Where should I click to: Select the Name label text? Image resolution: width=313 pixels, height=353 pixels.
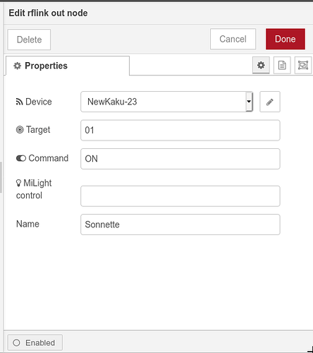[x=27, y=224]
